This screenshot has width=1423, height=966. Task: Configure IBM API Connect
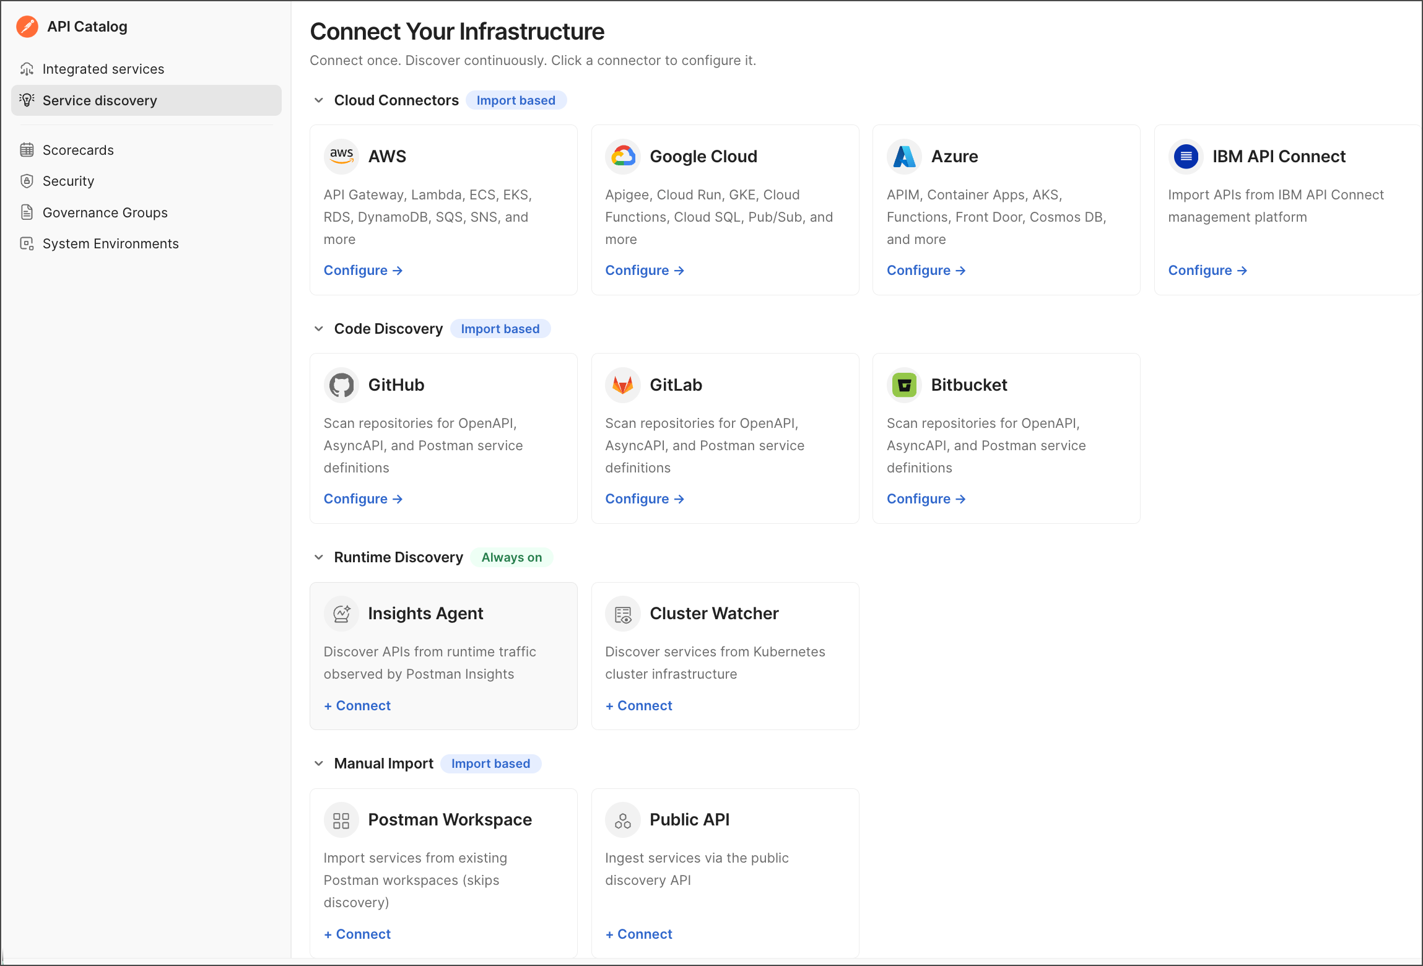pos(1208,271)
